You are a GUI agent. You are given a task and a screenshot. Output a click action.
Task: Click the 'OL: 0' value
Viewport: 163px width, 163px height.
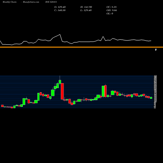[110, 14]
